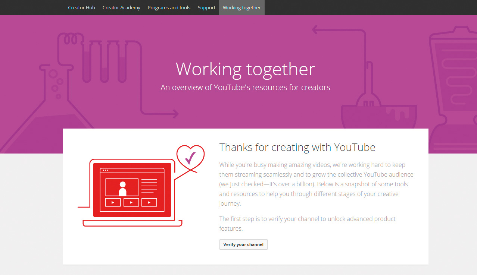Viewport: 477px width, 275px height.
Task: Click the paragraph starting 'The first step is'
Action: (x=308, y=224)
